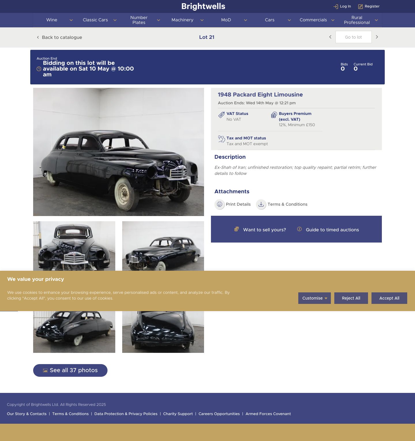Open Careers Opportunities footer link
The height and width of the screenshot is (441, 415).
[x=219, y=414]
